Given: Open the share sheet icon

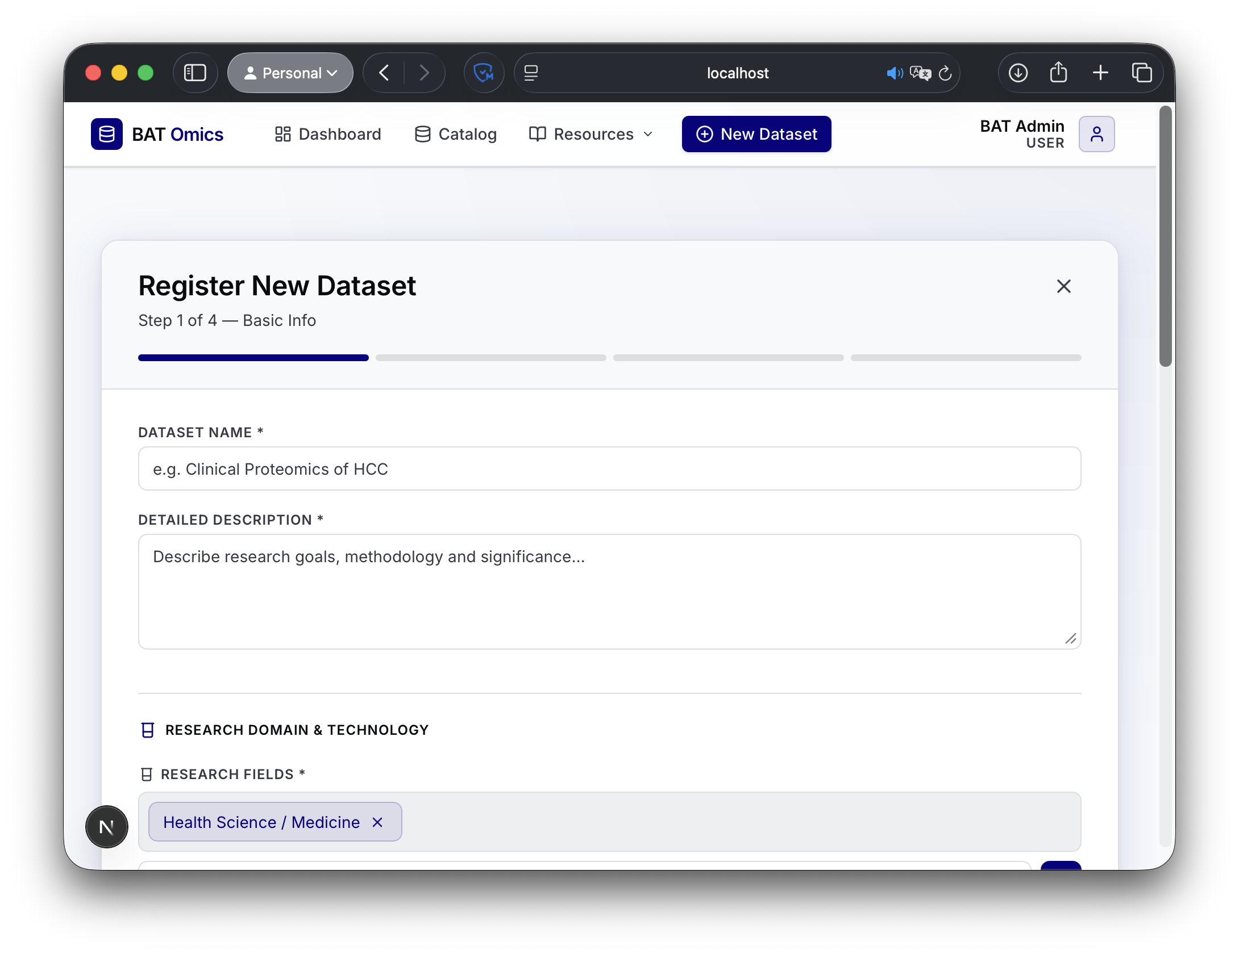Looking at the screenshot, I should pos(1058,72).
